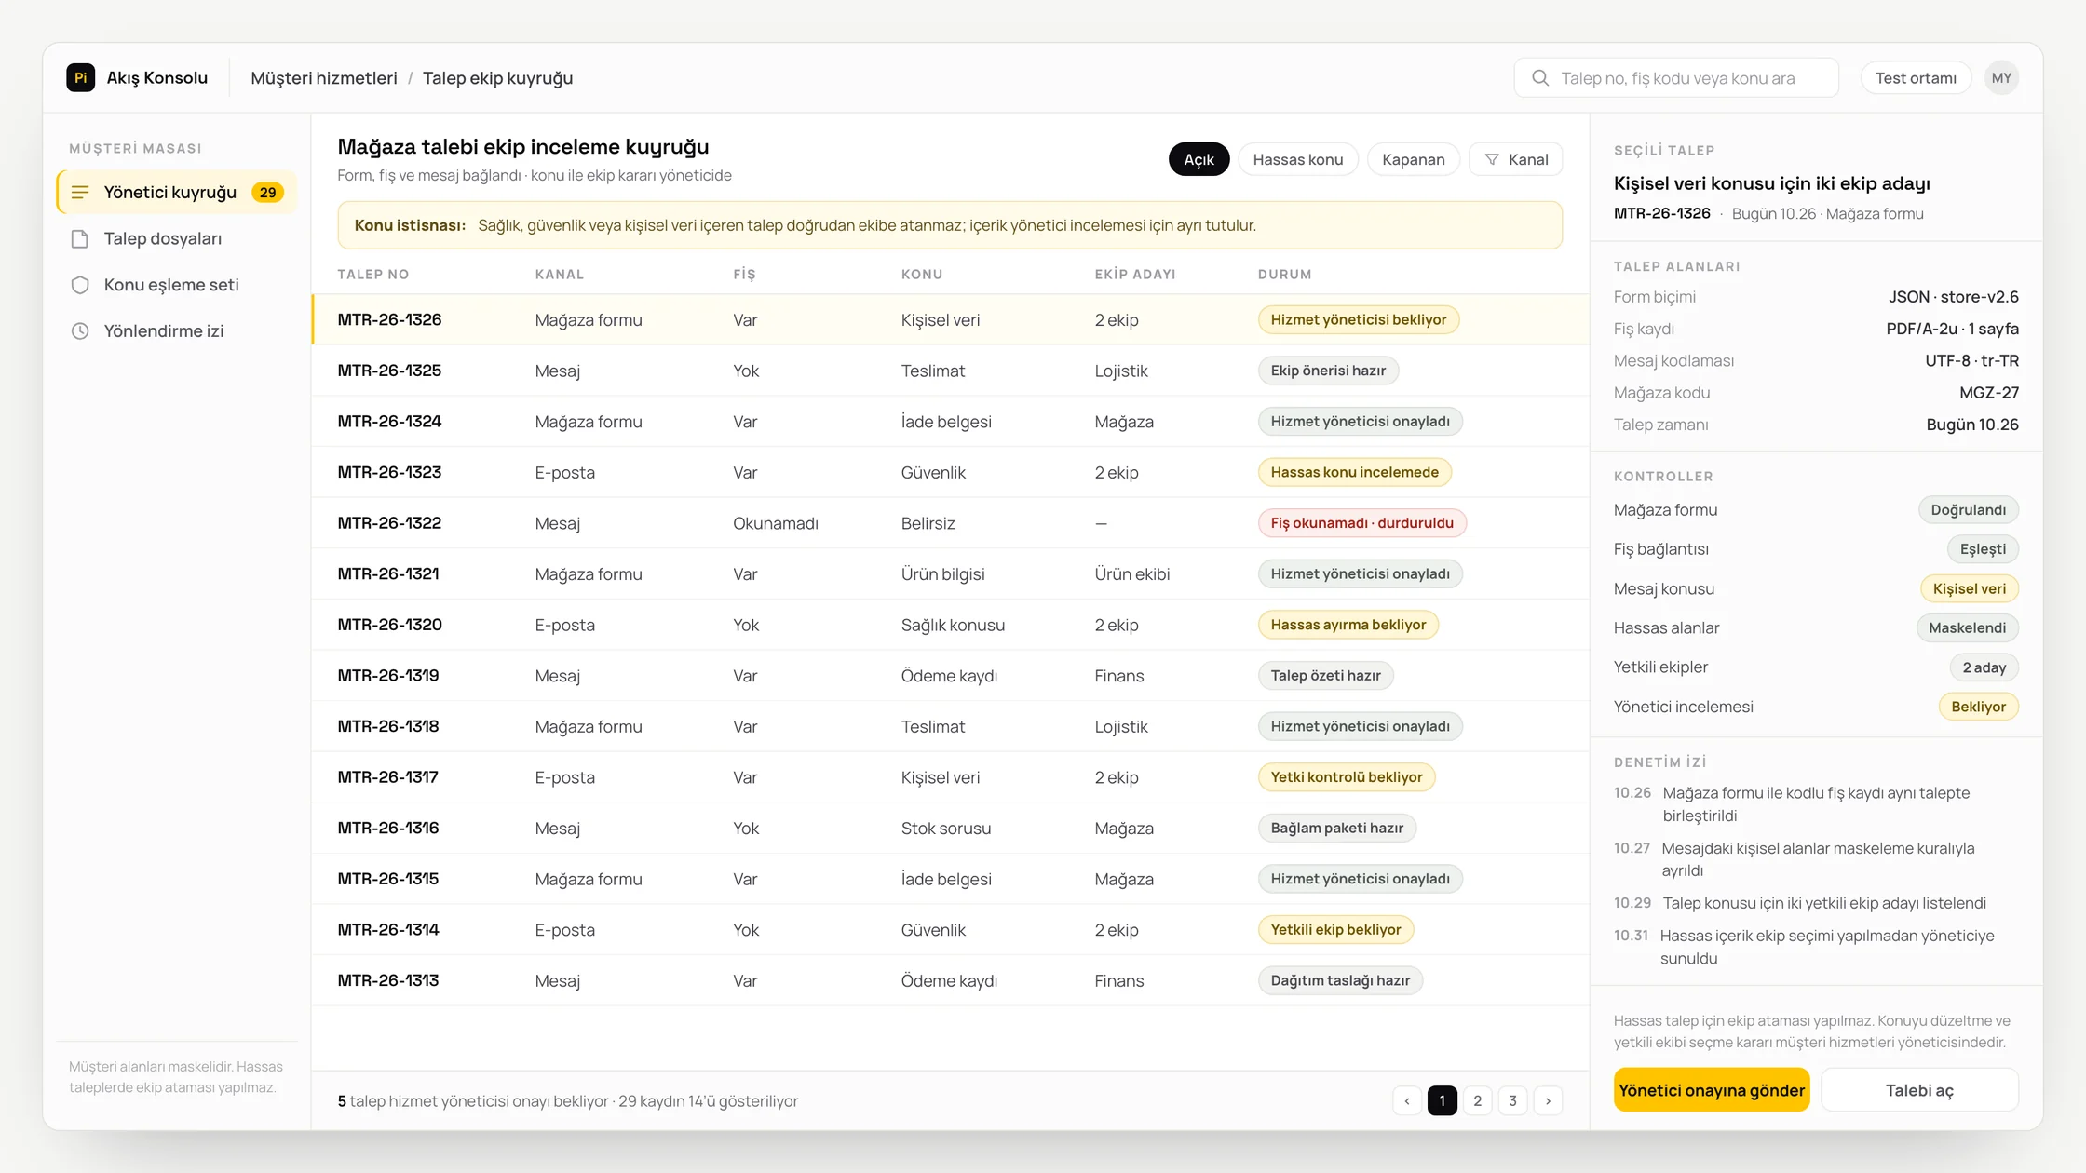Screen dimensions: 2086x1173
Task: Click the 2 aday badge
Action: 1984,667
